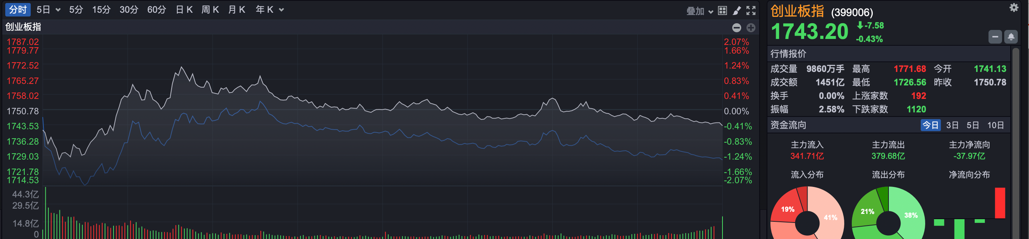Open the 日K daily candlestick chart
The width and height of the screenshot is (1029, 239).
184,10
